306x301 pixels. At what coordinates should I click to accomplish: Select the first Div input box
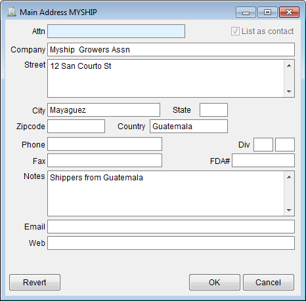click(263, 144)
